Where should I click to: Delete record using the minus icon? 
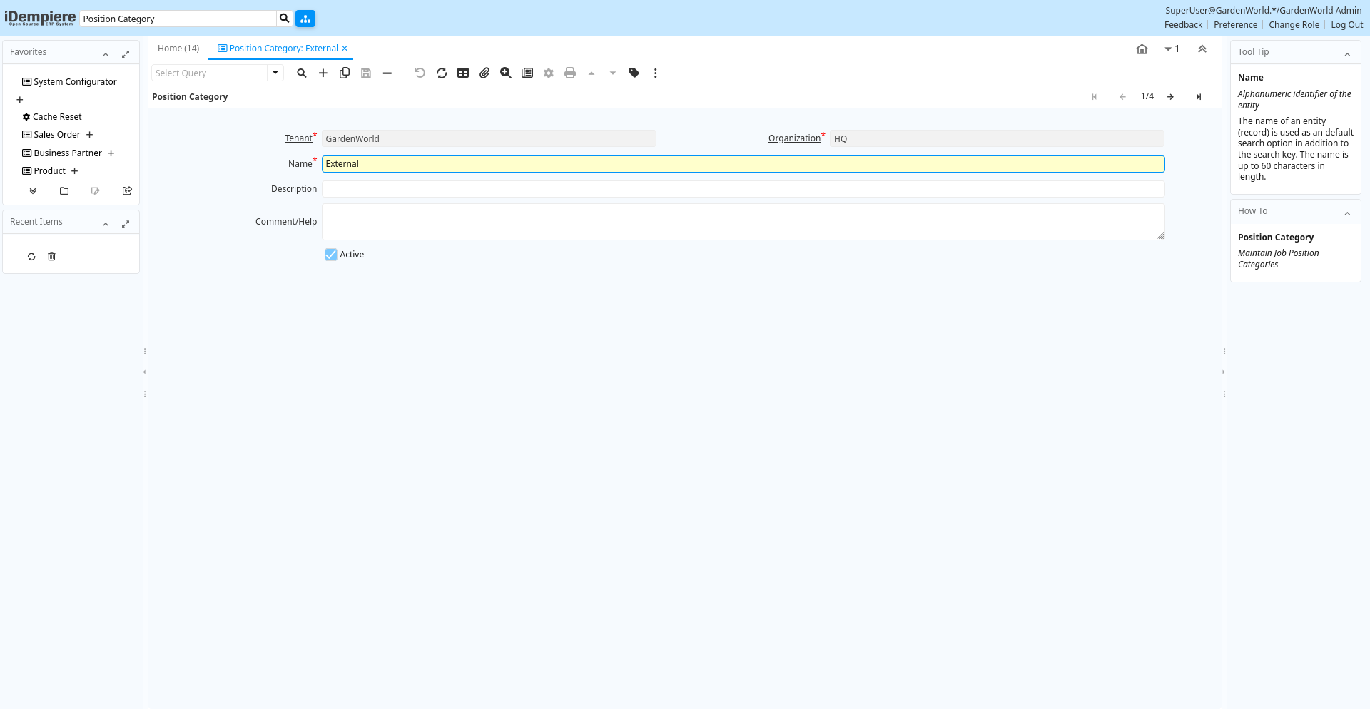click(x=387, y=73)
